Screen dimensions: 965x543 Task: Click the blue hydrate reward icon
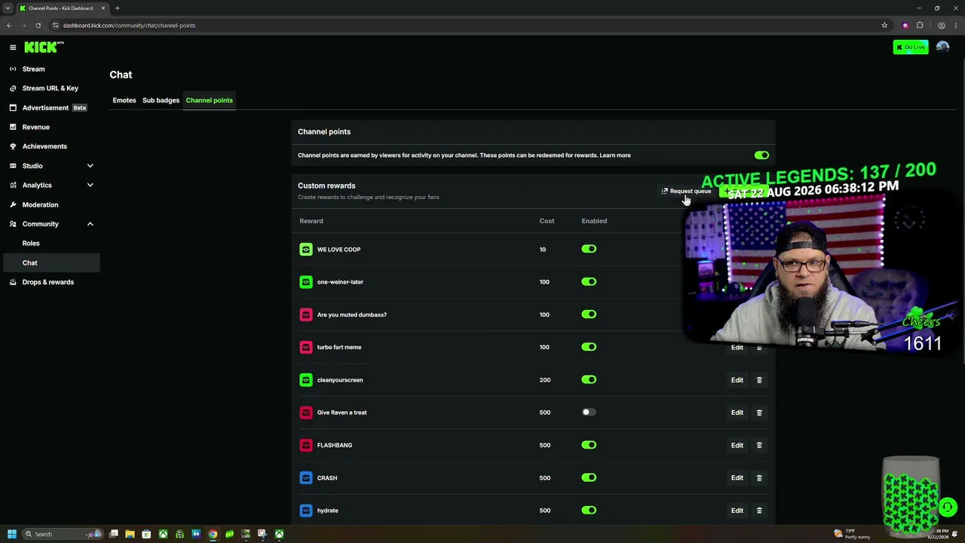pyautogui.click(x=306, y=511)
